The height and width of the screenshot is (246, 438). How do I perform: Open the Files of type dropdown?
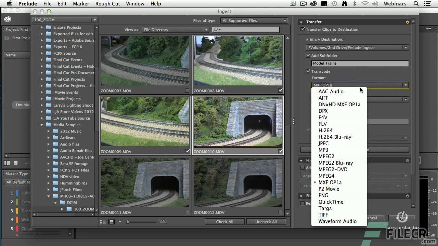coord(284,20)
